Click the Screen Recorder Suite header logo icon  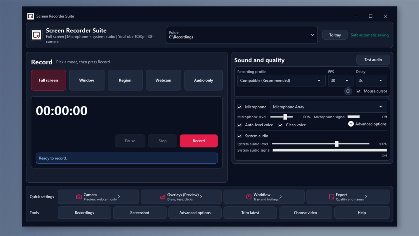tap(36, 35)
